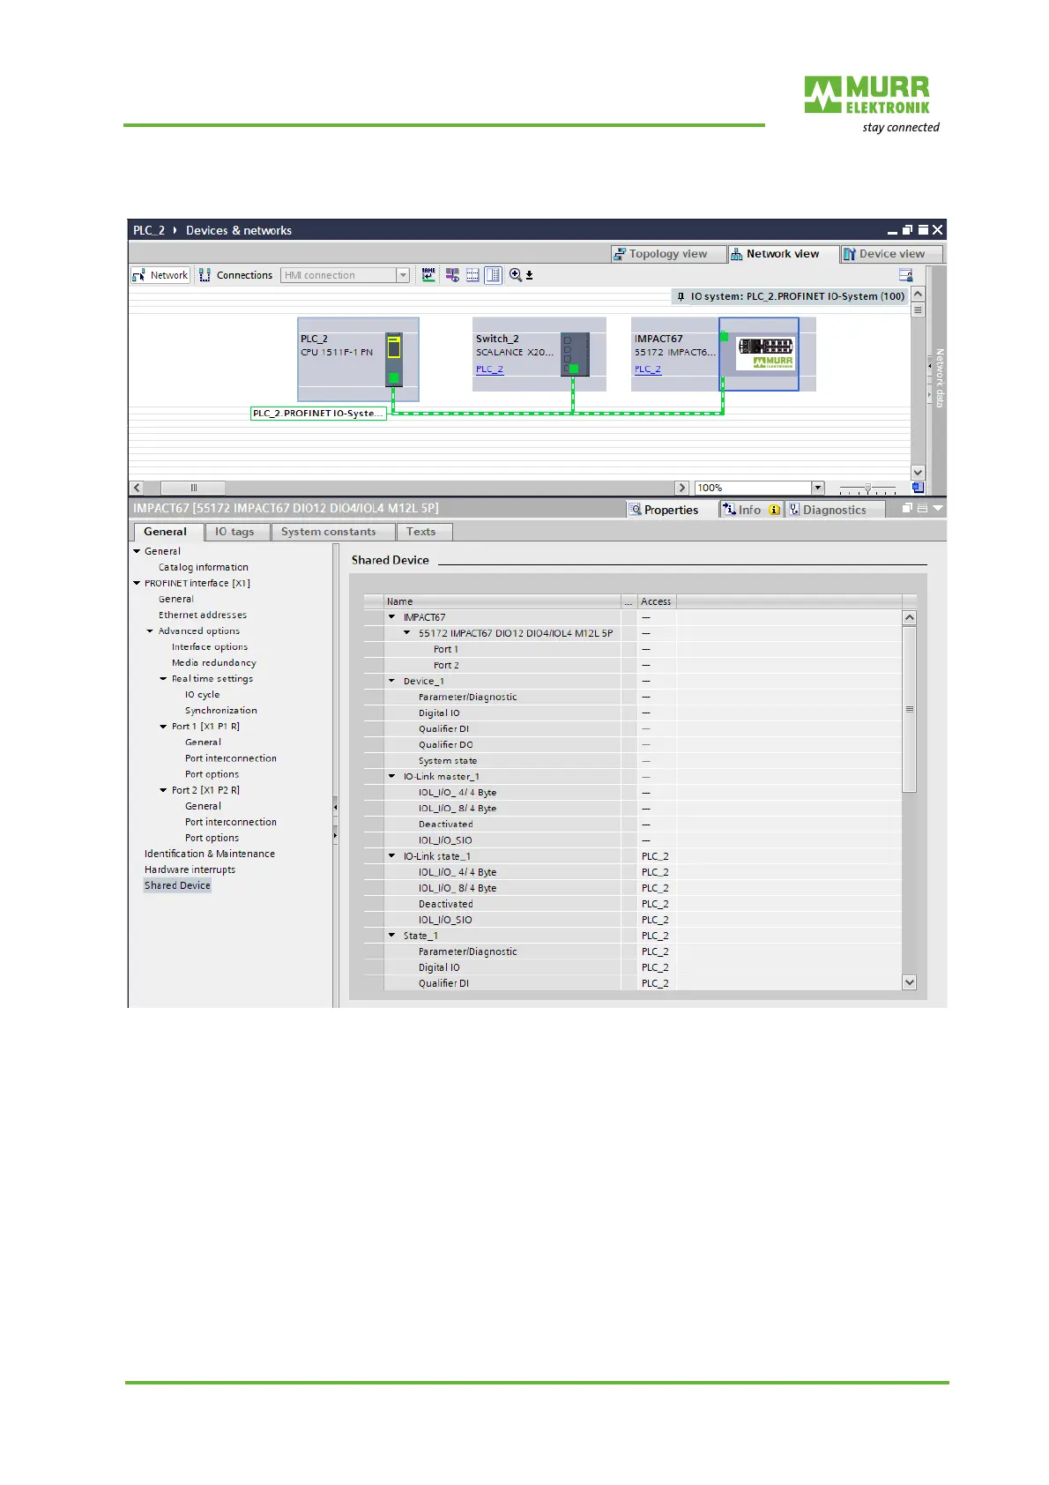Screen dimensions: 1049x1485
Task: Select the PLC_2 CPU 1511F-1 PN device
Action: [358, 360]
